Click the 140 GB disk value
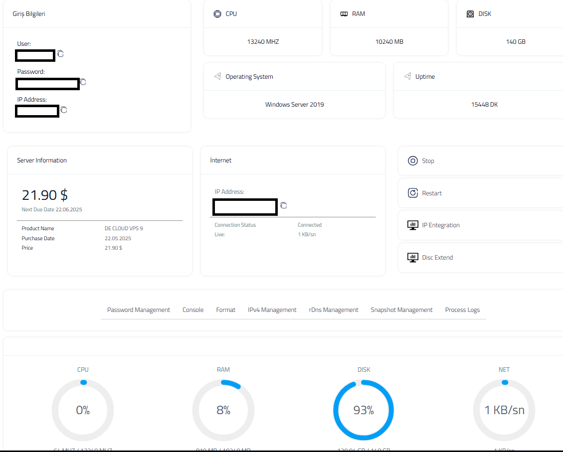Screen dimensions: 563x452 click(x=516, y=42)
